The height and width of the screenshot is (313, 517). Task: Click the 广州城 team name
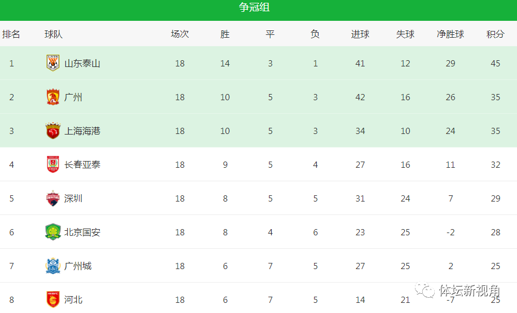click(78, 266)
